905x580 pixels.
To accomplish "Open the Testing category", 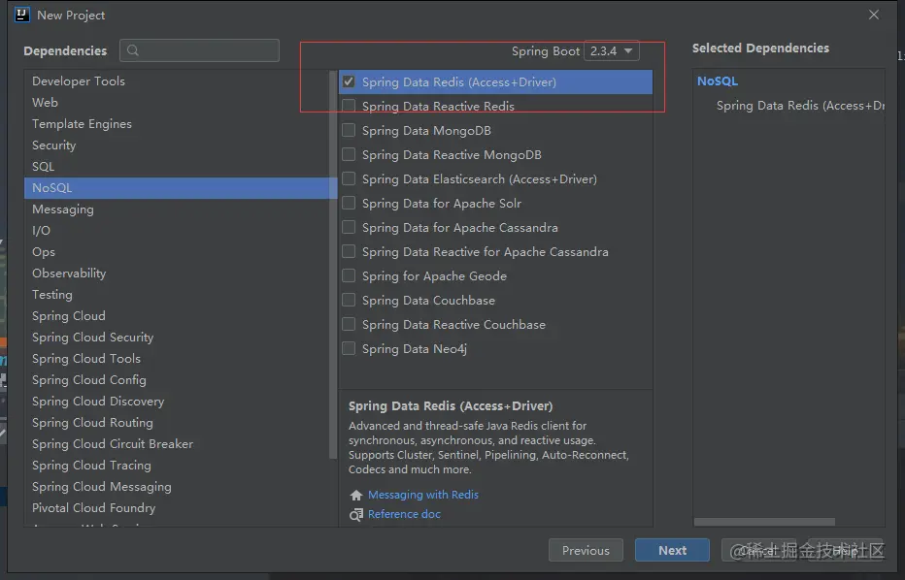I will [177, 295].
